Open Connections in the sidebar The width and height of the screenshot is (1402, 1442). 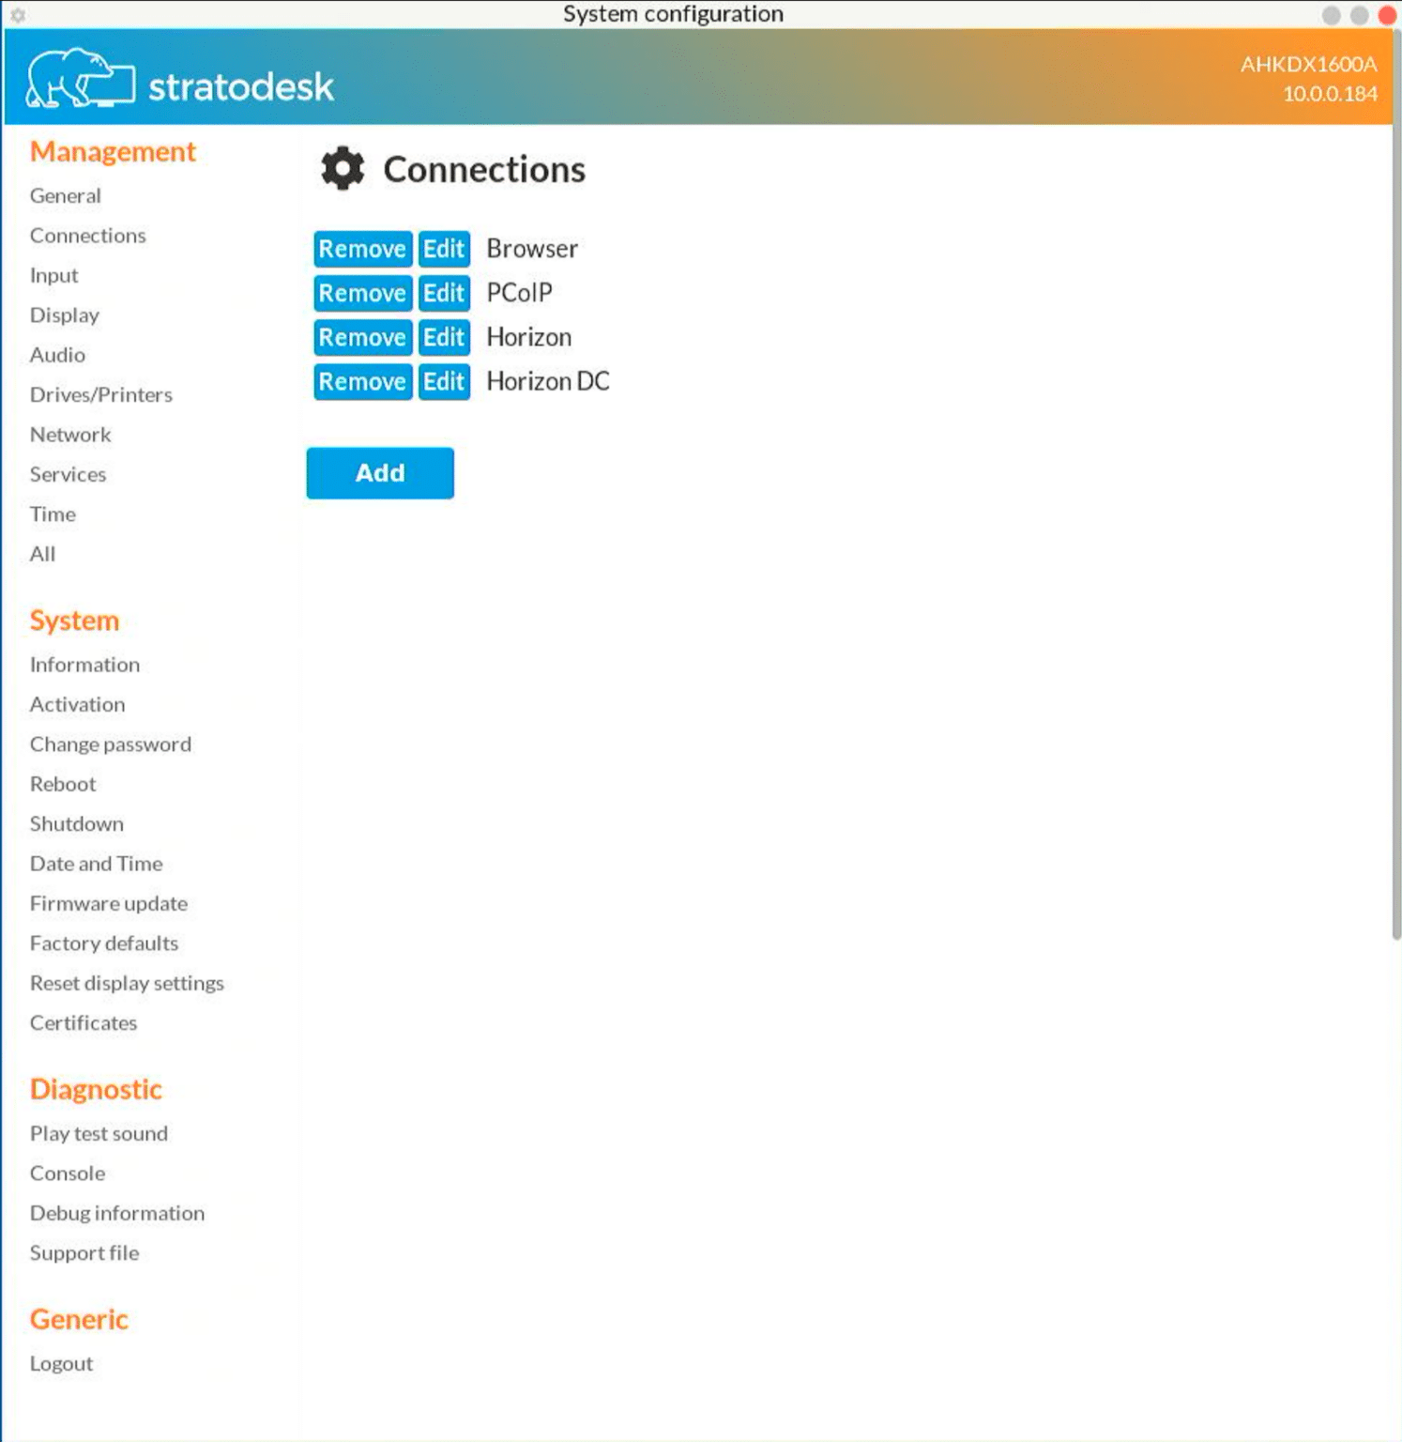[88, 236]
